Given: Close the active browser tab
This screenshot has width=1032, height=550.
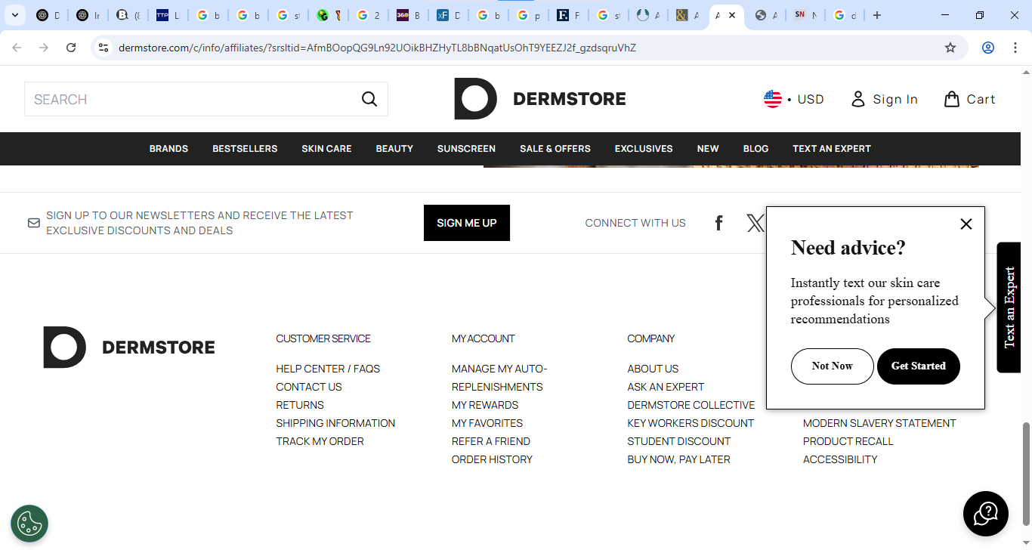Looking at the screenshot, I should click(732, 15).
